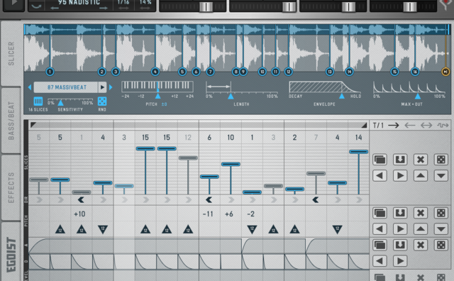The image size is (454, 281).
Task: Select slice marker 4 on waveform
Action: tap(155, 72)
